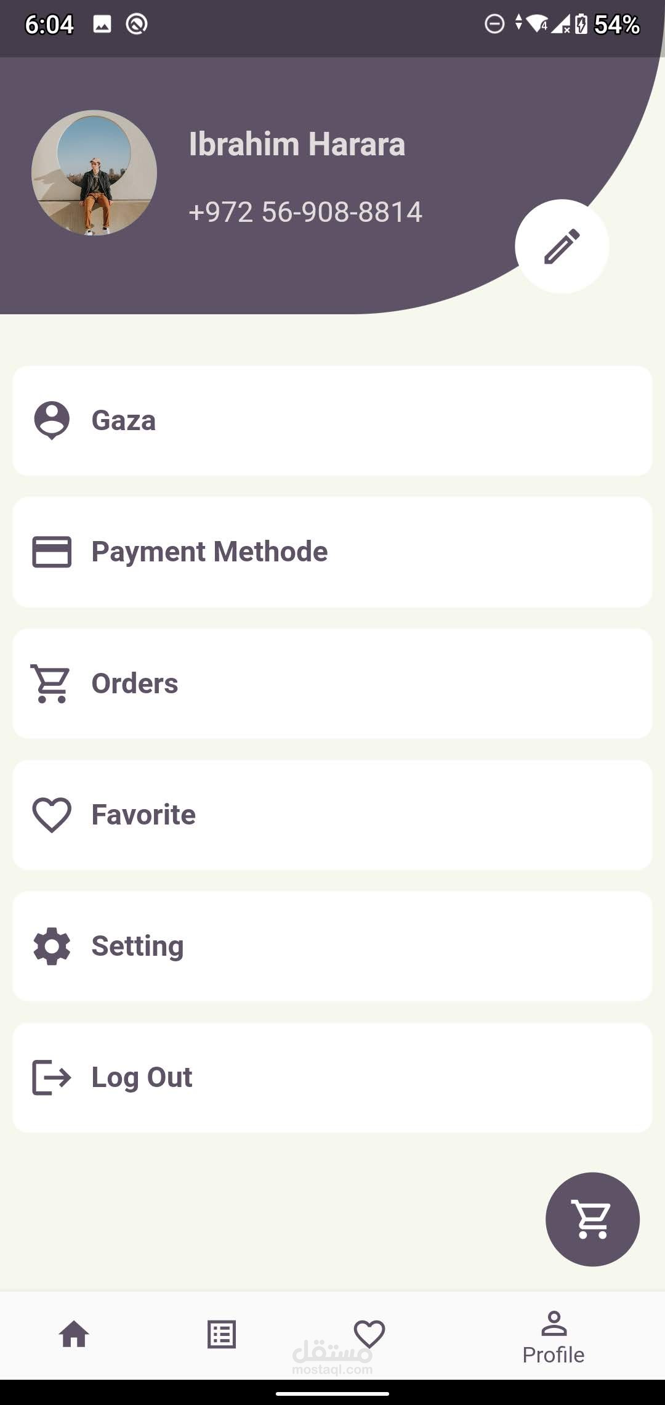Open the Payment Methode option

[x=332, y=552]
